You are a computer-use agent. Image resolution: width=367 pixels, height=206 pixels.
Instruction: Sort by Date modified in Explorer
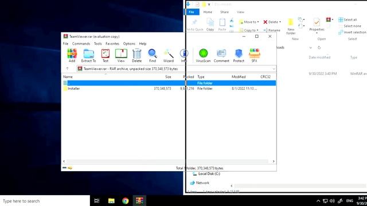click(x=319, y=57)
